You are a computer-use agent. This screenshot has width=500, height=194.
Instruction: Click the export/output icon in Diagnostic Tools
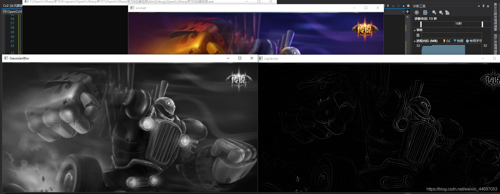point(425,12)
